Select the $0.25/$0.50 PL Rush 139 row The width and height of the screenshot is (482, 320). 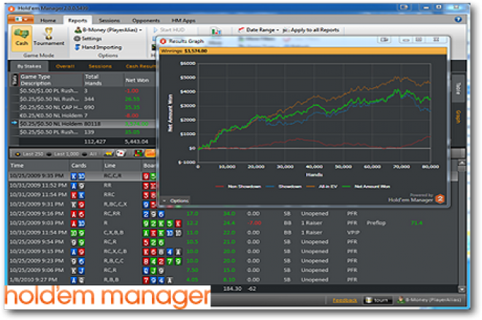(83, 132)
